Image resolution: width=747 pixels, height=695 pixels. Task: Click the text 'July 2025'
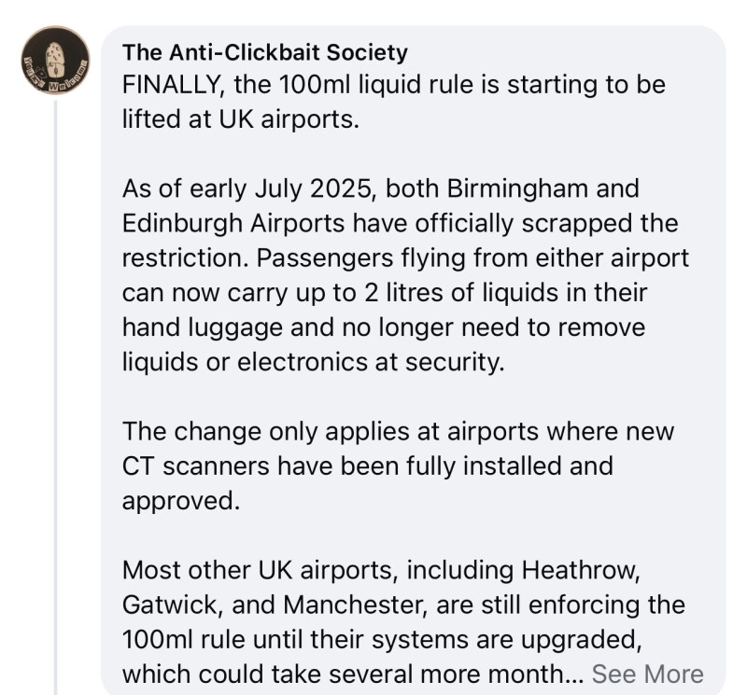[314, 188]
